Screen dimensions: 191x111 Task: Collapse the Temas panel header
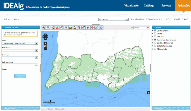click(171, 28)
